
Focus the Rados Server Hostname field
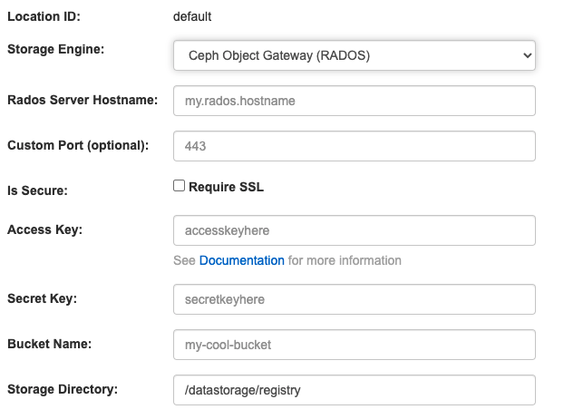coord(354,101)
